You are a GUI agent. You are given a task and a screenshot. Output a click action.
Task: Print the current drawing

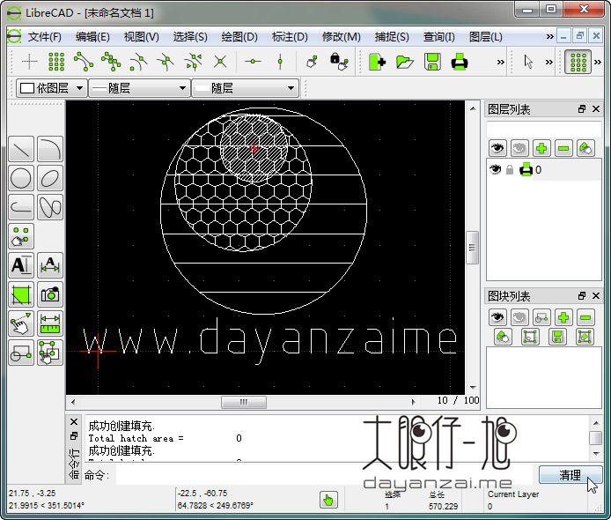(460, 62)
